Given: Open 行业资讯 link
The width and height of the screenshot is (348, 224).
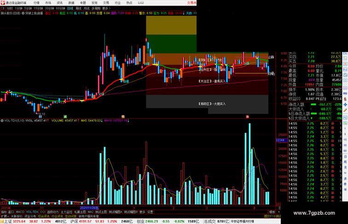Looking at the screenshot, I should [x=57, y=216].
